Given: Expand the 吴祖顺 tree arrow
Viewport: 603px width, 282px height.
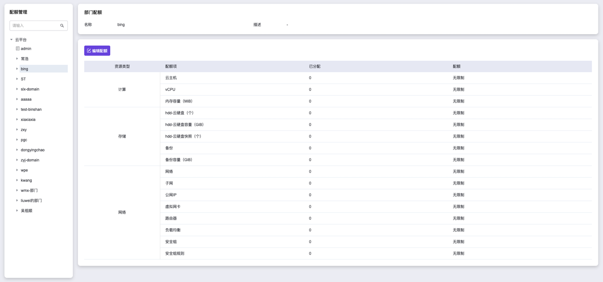Looking at the screenshot, I should (x=17, y=211).
